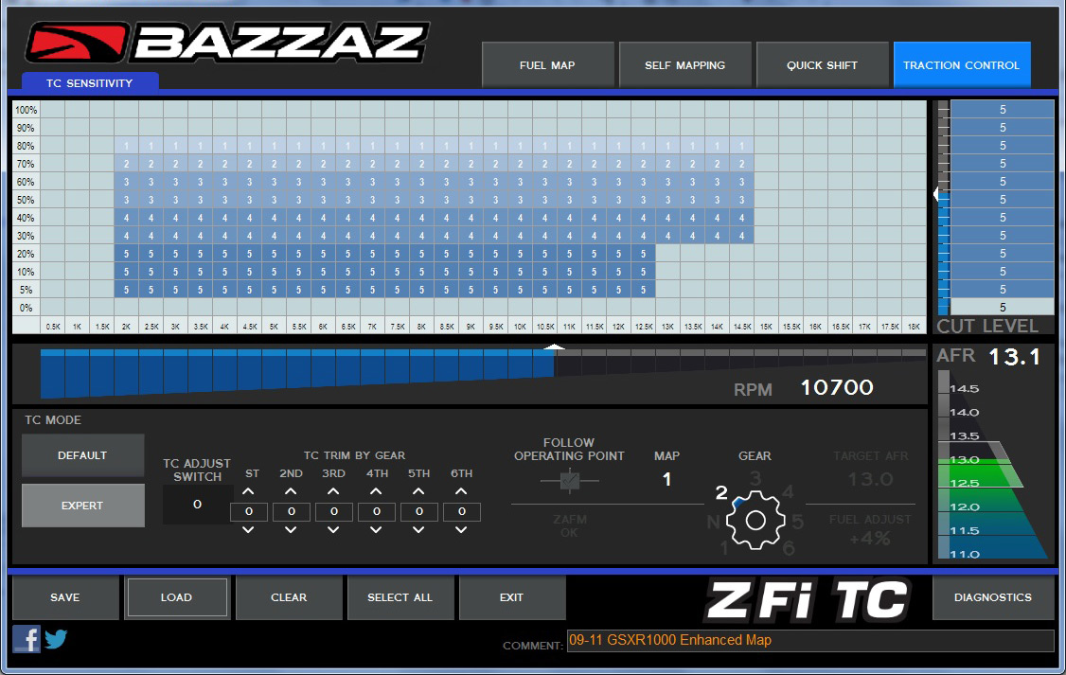Viewport: 1066px width, 675px height.
Task: Toggle the Follow Operating Point switch
Action: [569, 482]
